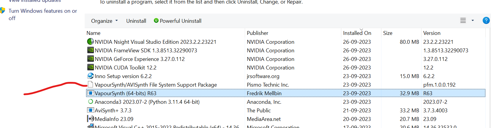Image resolution: width=491 pixels, height=128 pixels.
Task: Sort list by the Name column header
Action: [93, 33]
